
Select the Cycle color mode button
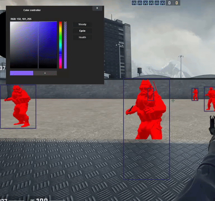click(82, 31)
